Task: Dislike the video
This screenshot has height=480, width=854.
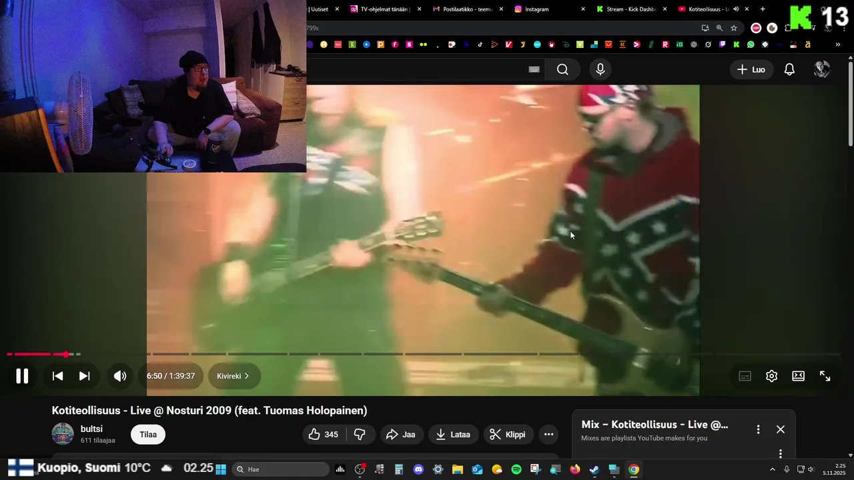Action: [360, 435]
